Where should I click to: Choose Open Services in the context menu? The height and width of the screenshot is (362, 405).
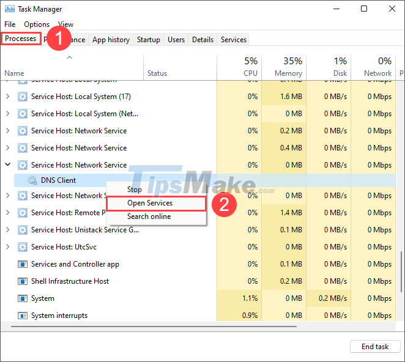point(156,203)
